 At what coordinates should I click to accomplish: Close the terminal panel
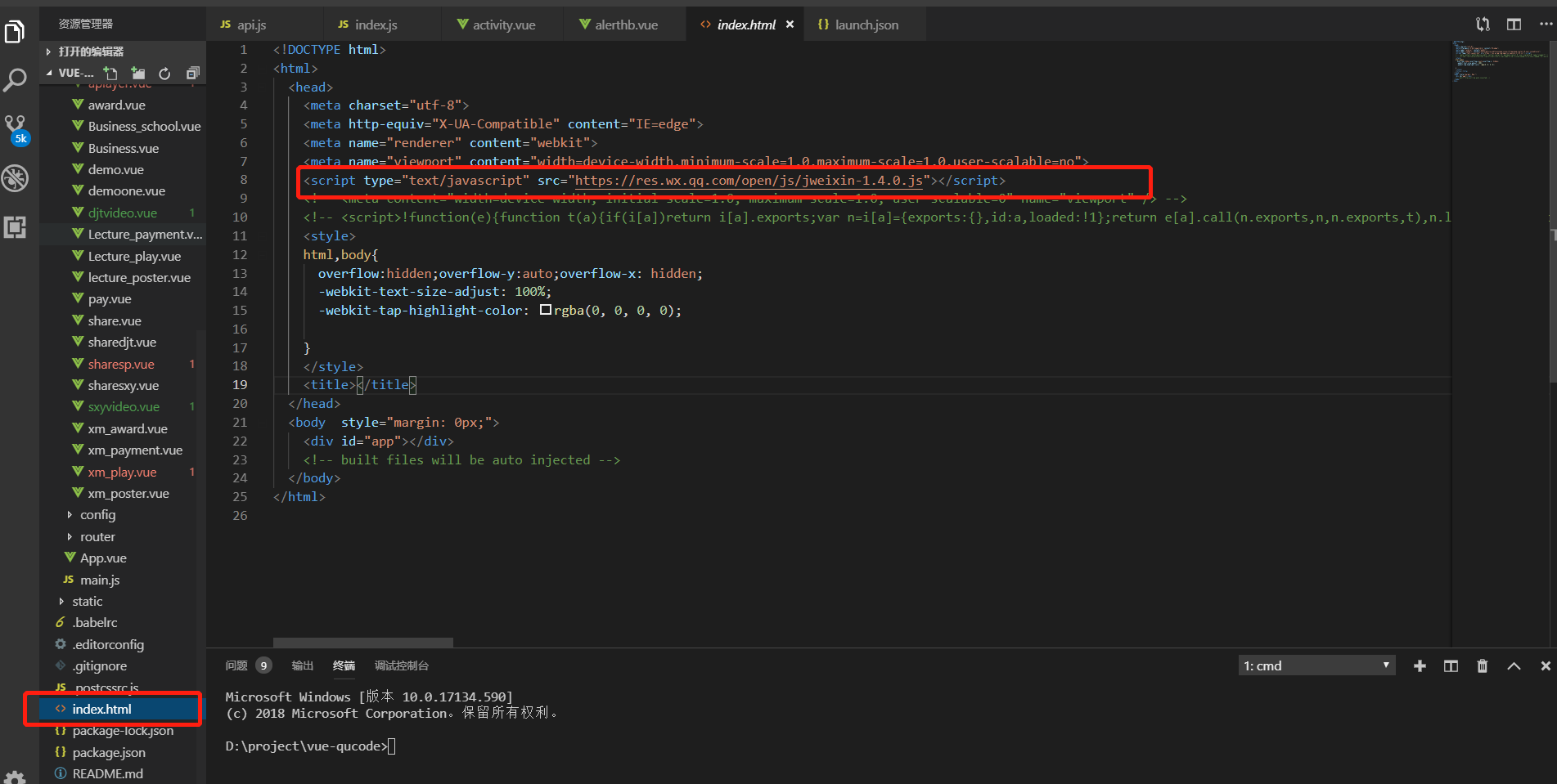pyautogui.click(x=1545, y=666)
